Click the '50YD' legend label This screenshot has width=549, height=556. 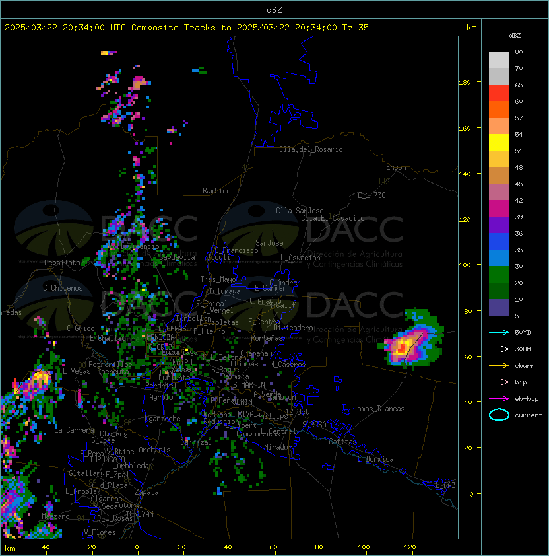tap(523, 333)
